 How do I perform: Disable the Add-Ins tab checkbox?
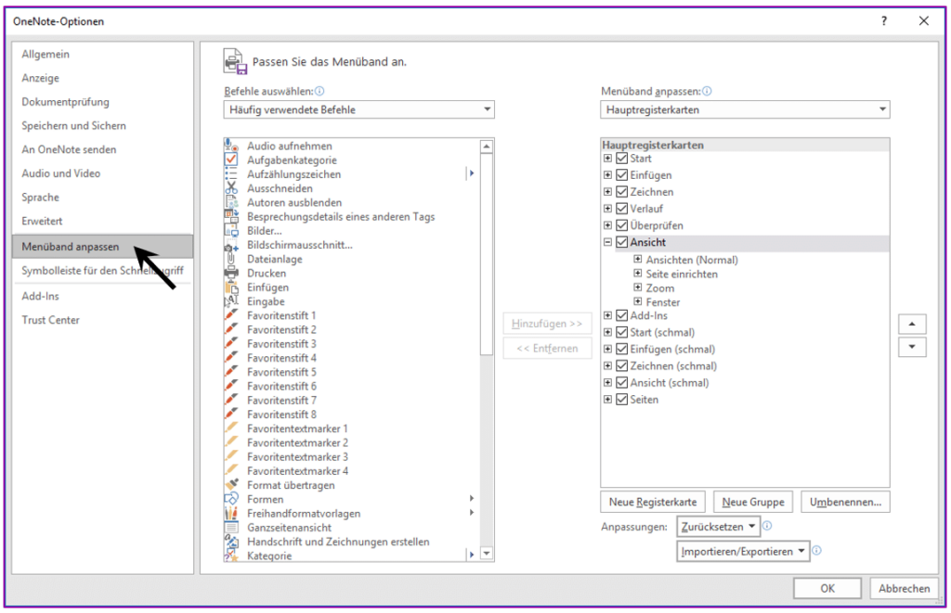click(621, 315)
